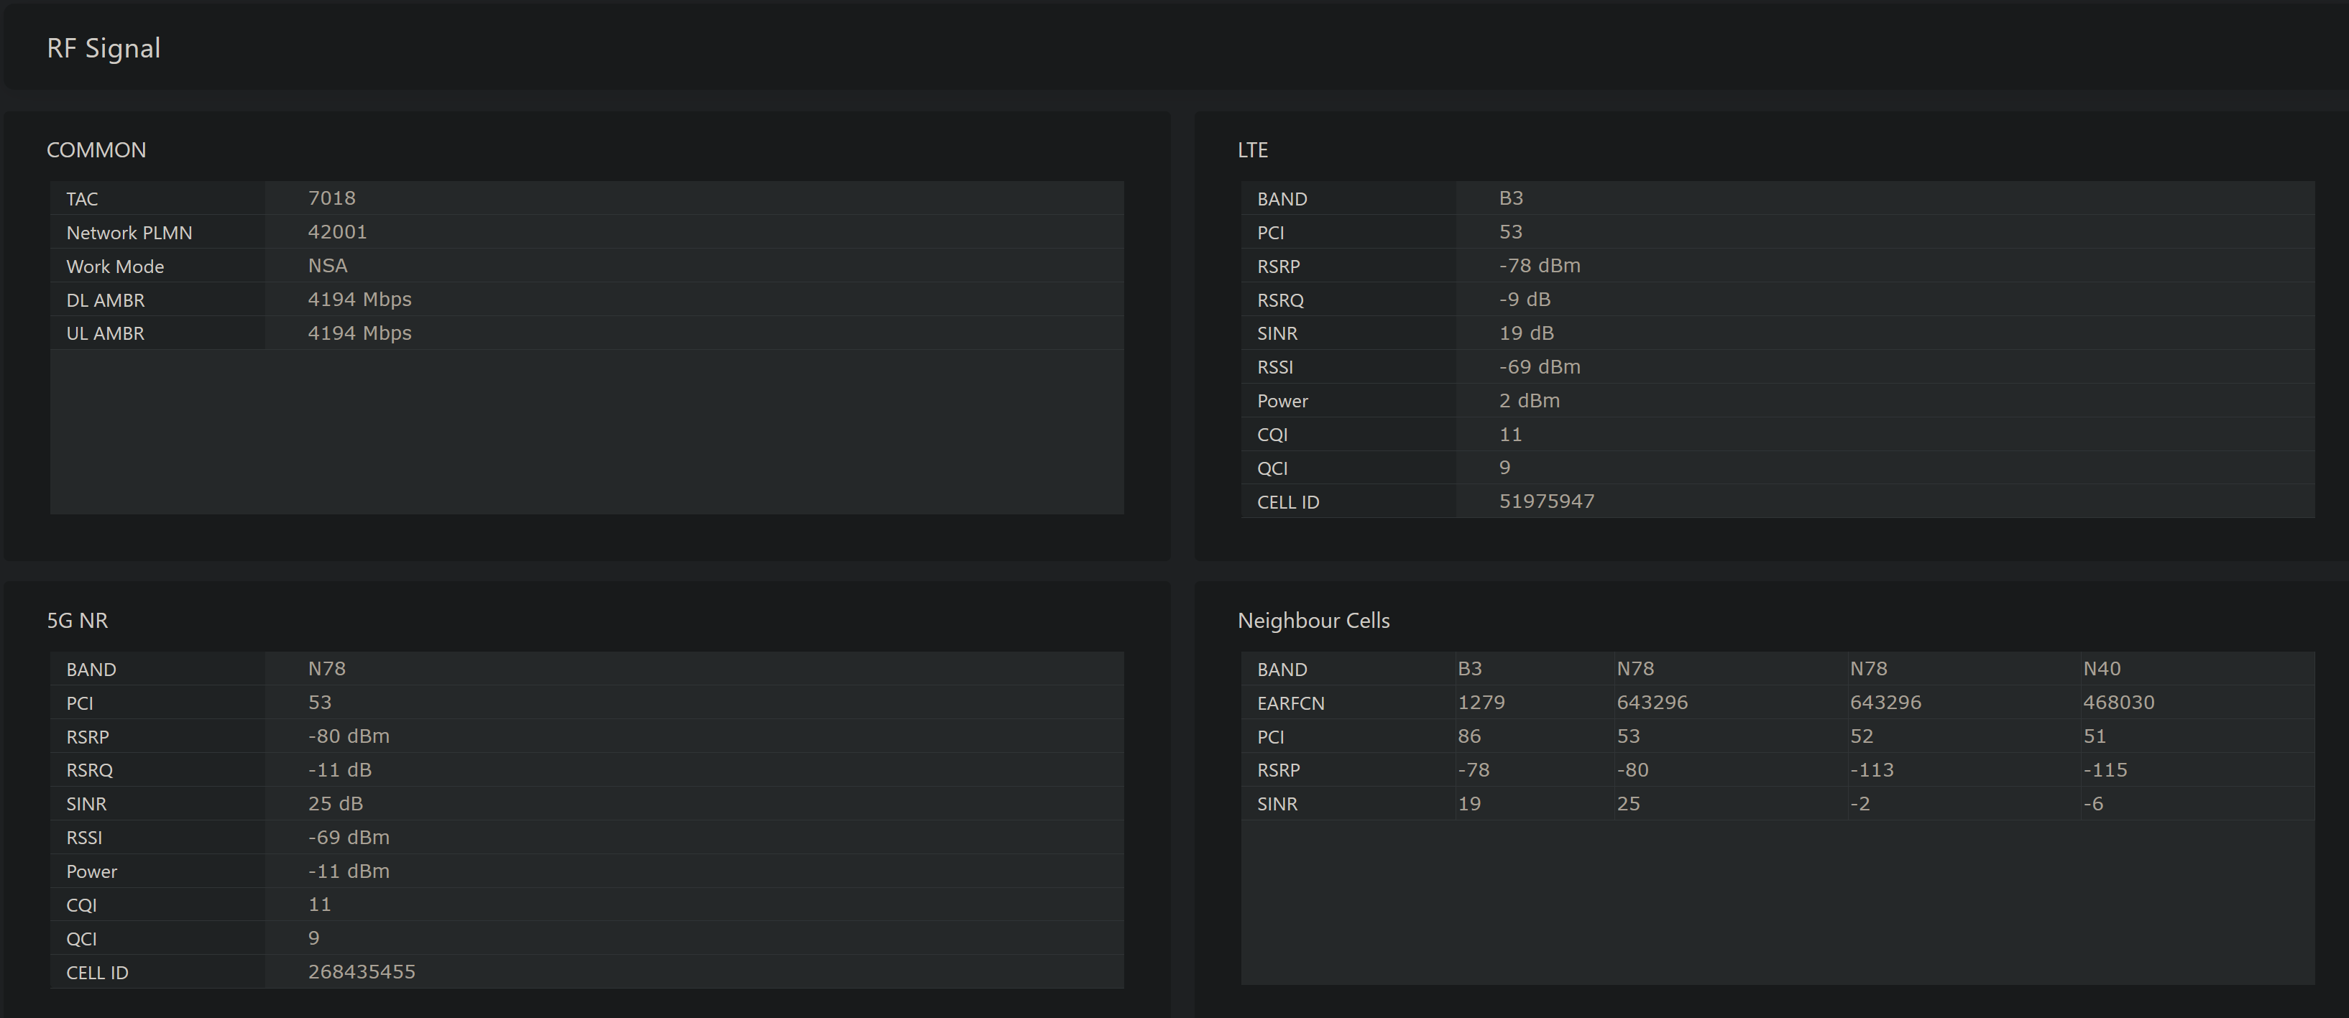This screenshot has height=1018, width=2349.
Task: Select the Work Mode NSA value
Action: (x=327, y=265)
